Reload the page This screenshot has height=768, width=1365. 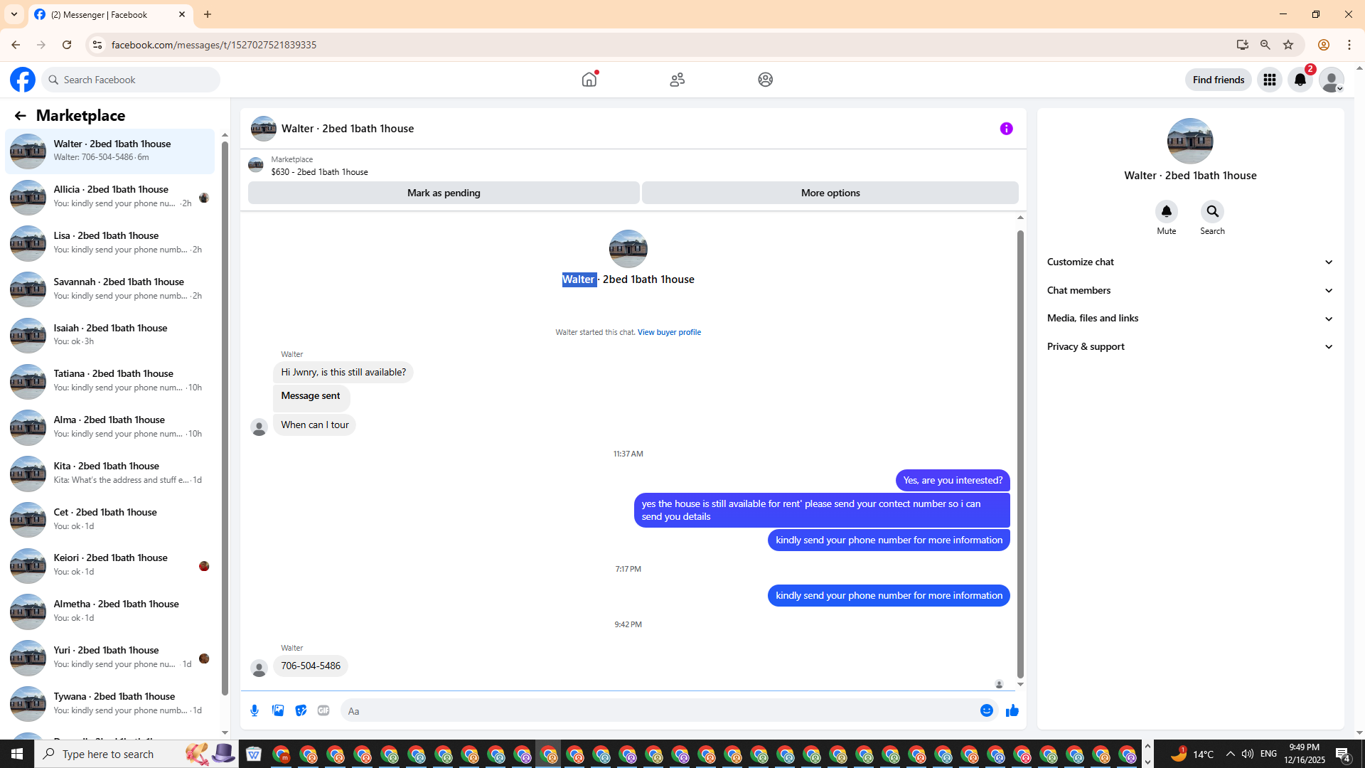click(x=67, y=45)
